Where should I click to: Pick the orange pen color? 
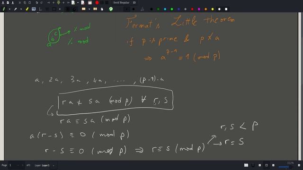click(x=205, y=9)
